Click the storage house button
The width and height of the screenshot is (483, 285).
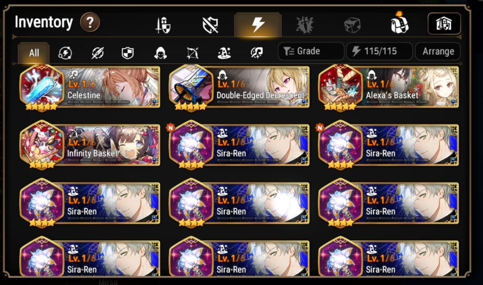tap(444, 24)
